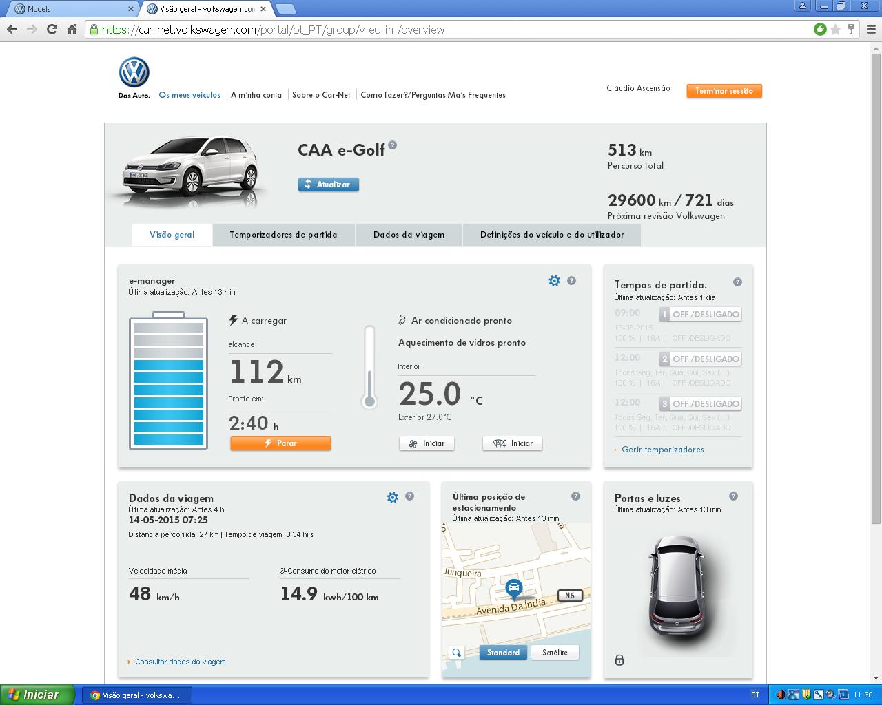
Task: Open Temporizadores de partida tab
Action: (x=284, y=235)
